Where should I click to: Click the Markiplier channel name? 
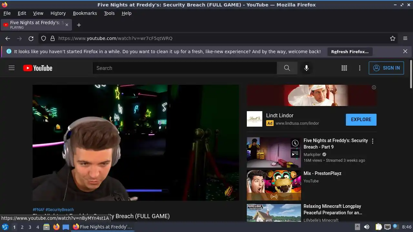coord(312,154)
